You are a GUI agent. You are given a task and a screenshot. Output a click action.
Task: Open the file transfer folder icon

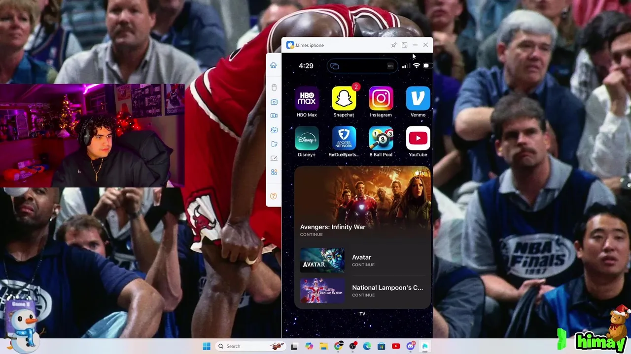click(x=274, y=144)
